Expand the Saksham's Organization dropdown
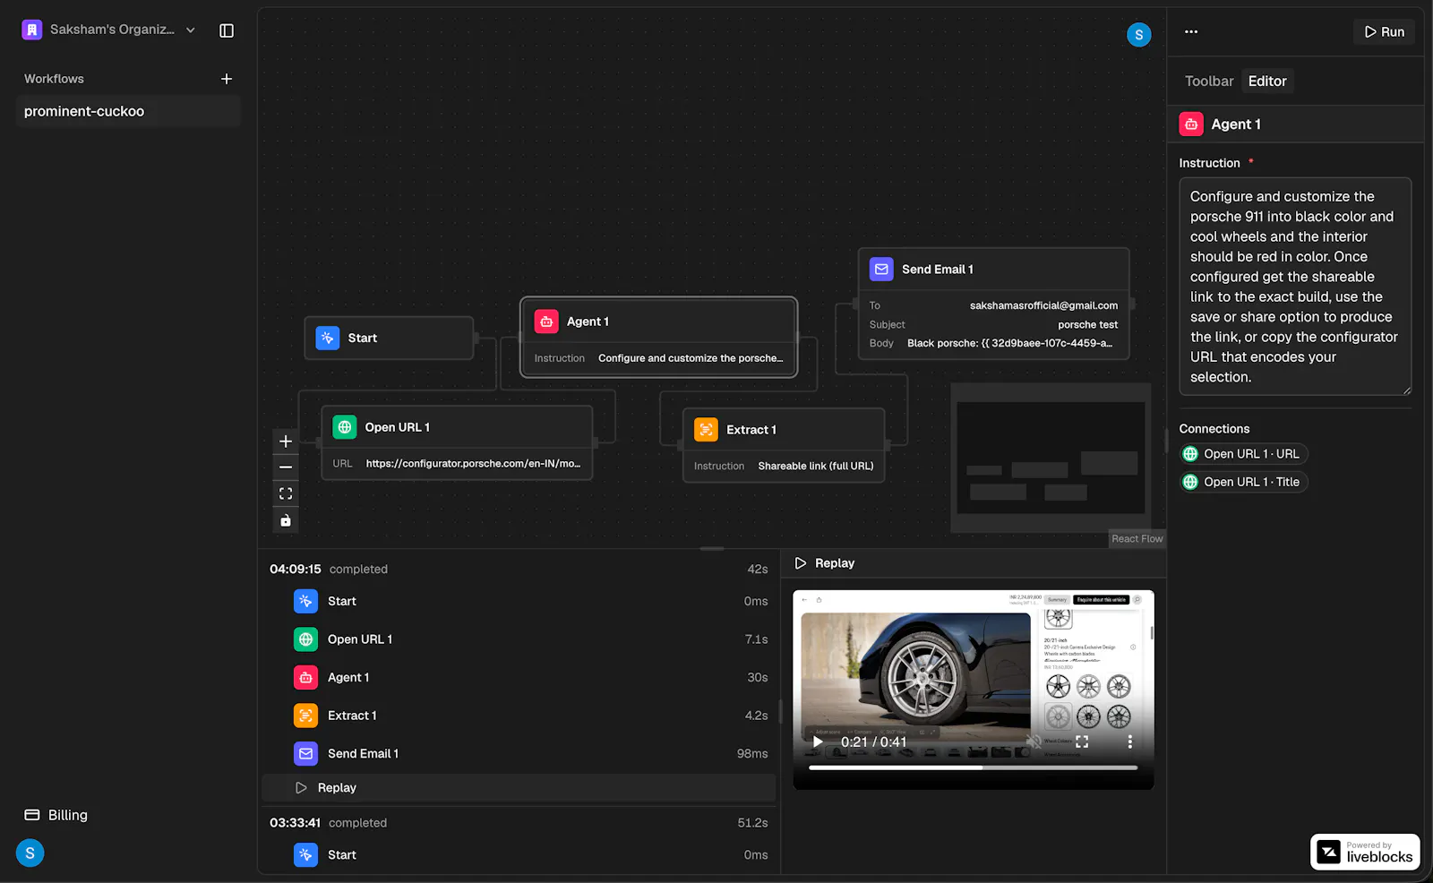Viewport: 1433px width, 883px height. click(191, 30)
